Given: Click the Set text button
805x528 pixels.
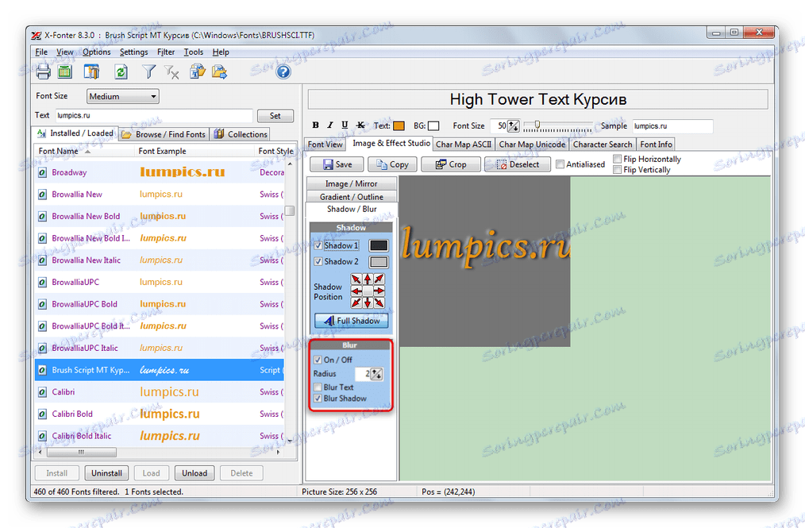Looking at the screenshot, I should tap(275, 116).
